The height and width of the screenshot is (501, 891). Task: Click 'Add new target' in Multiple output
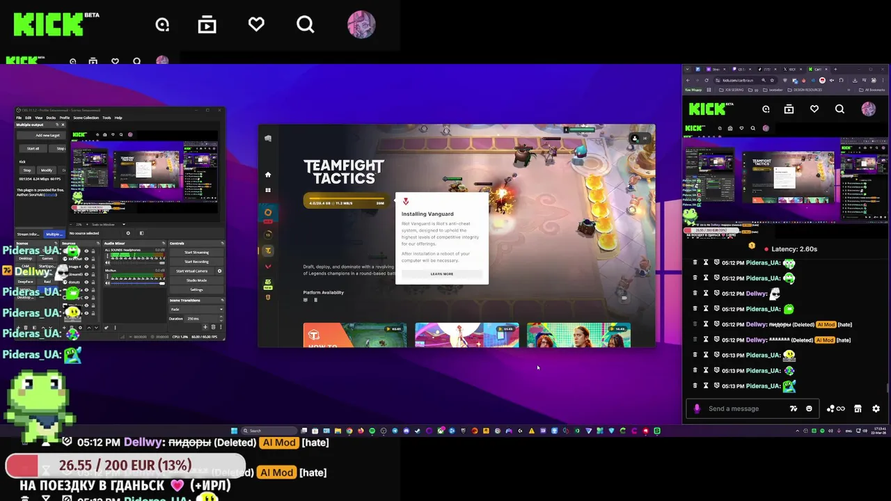coord(41,135)
